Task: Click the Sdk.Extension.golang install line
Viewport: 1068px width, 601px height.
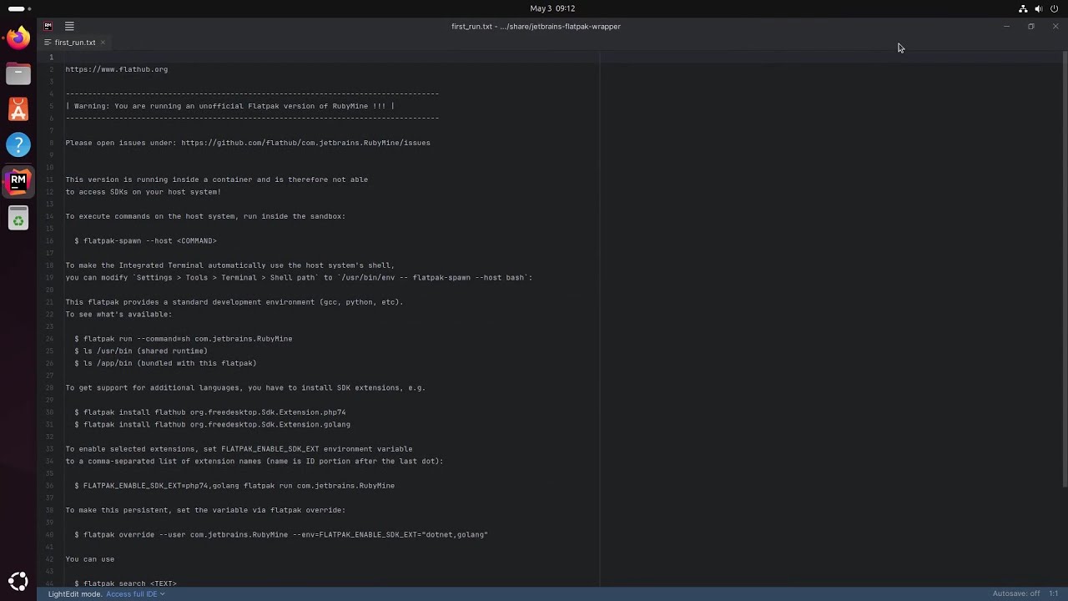Action: tap(213, 425)
